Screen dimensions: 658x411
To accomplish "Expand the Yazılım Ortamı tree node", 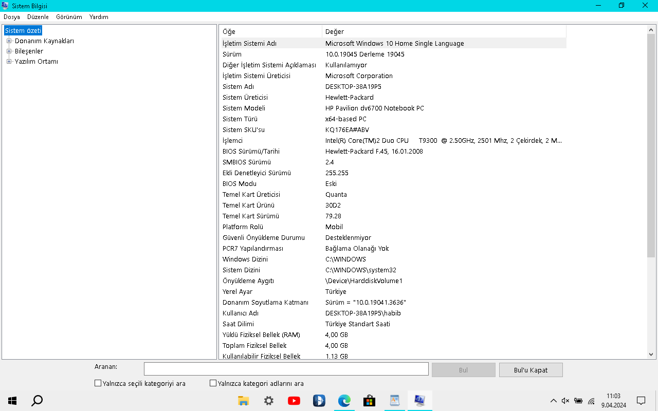I will [x=9, y=62].
